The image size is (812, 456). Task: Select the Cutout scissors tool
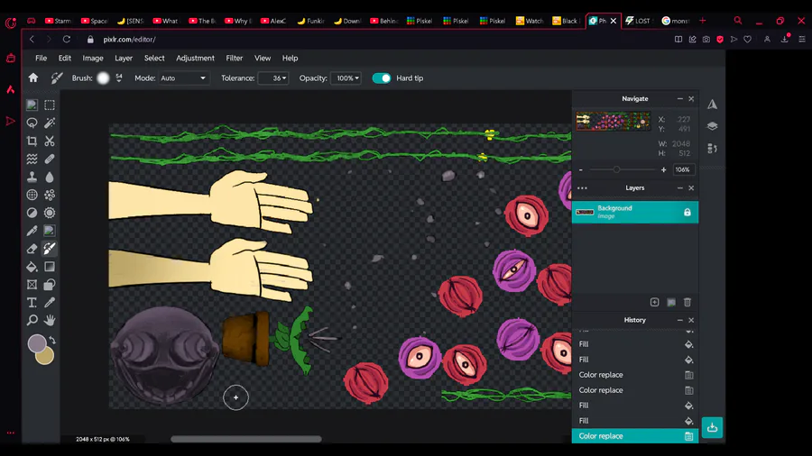point(50,141)
